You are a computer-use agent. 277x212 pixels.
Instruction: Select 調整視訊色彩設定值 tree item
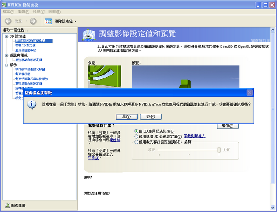[29, 60]
